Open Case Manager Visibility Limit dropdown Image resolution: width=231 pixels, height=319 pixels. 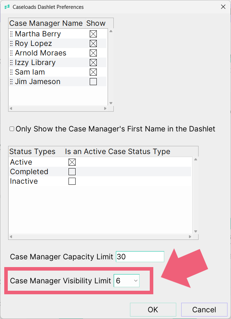tap(126, 281)
